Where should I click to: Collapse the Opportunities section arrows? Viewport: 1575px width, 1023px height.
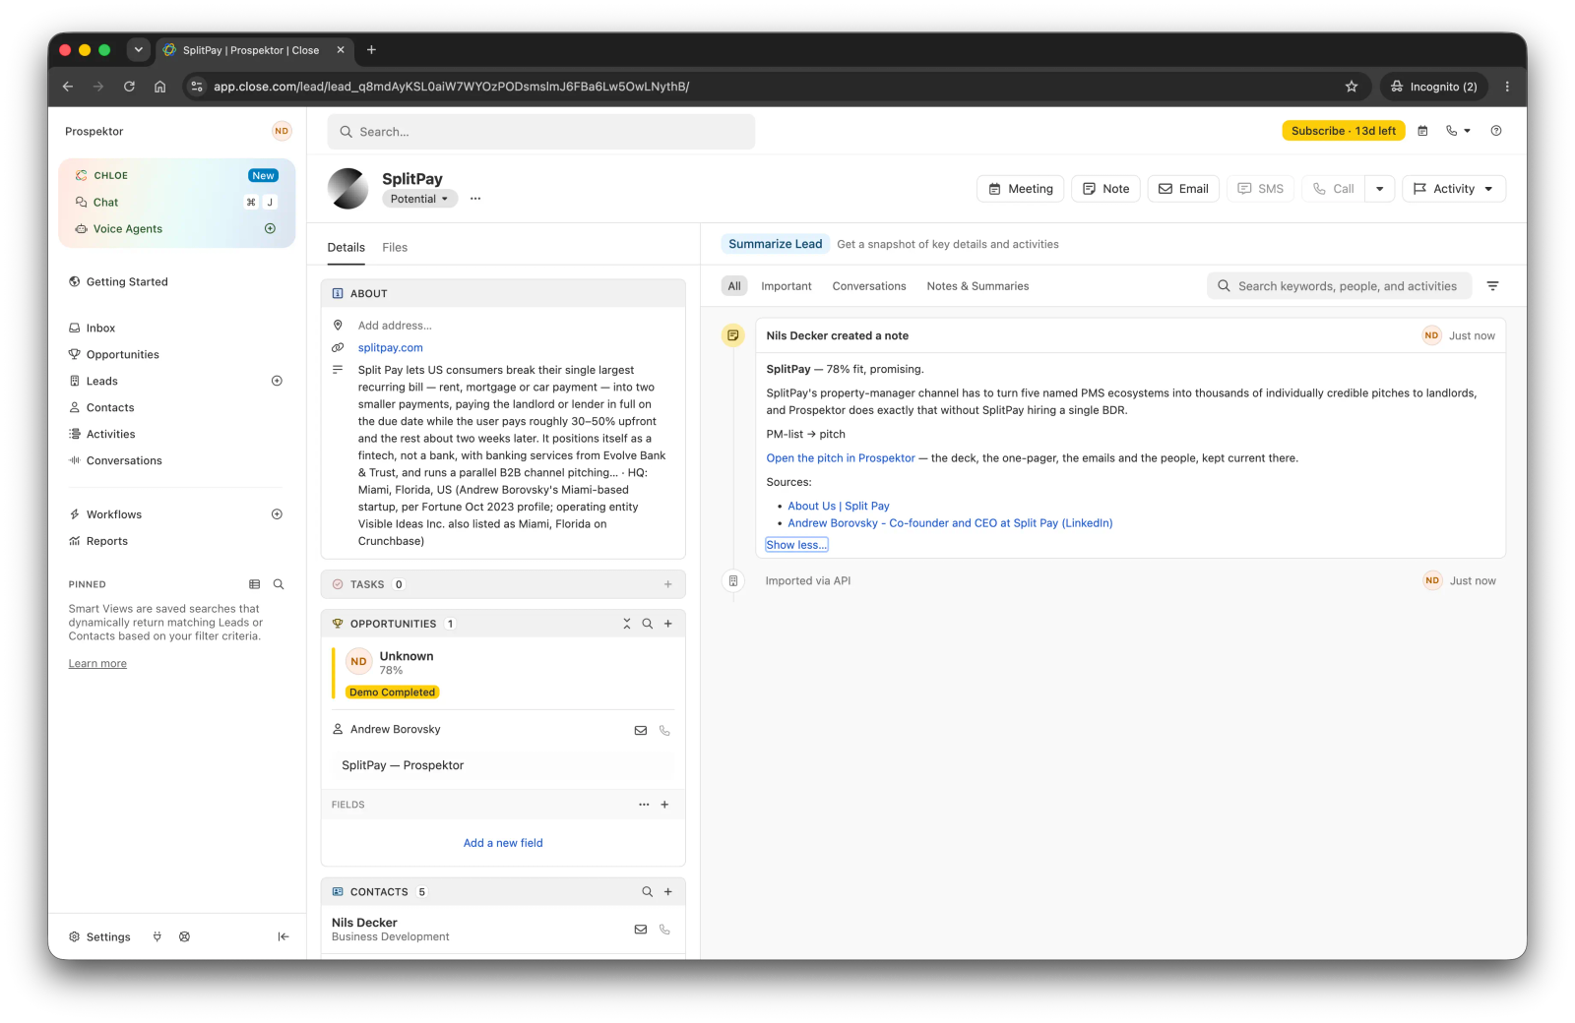coord(627,624)
